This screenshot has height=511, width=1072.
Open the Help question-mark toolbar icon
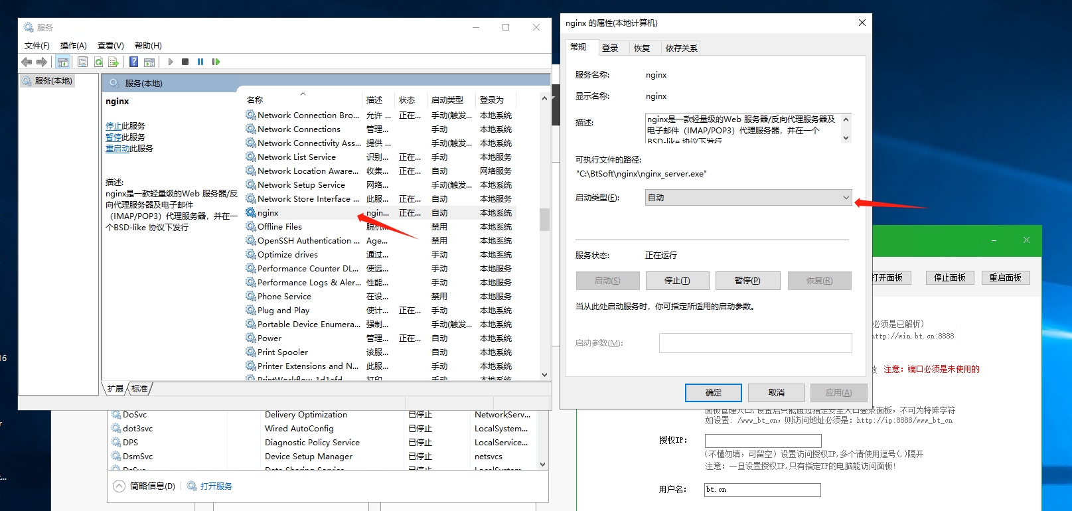(133, 62)
